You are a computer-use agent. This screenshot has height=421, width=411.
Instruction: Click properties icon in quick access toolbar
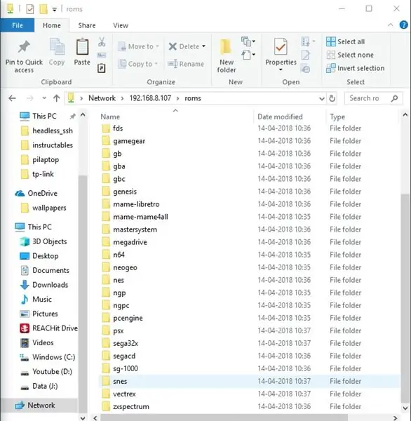[30, 9]
